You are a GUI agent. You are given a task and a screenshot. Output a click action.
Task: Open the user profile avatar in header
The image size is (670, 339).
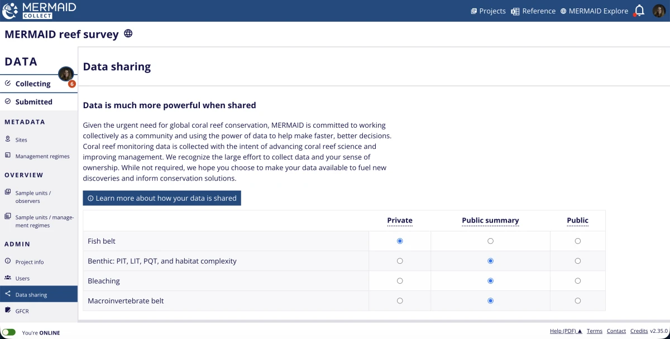click(x=659, y=11)
